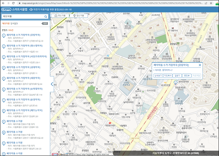Click marker icon 7 for 윤경약국 result
Viewport: 219px width, 156px height.
click(x=4, y=100)
